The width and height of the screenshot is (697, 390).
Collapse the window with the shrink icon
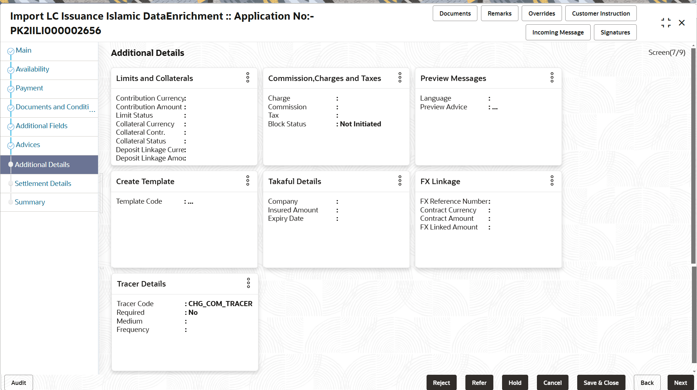[x=666, y=23]
